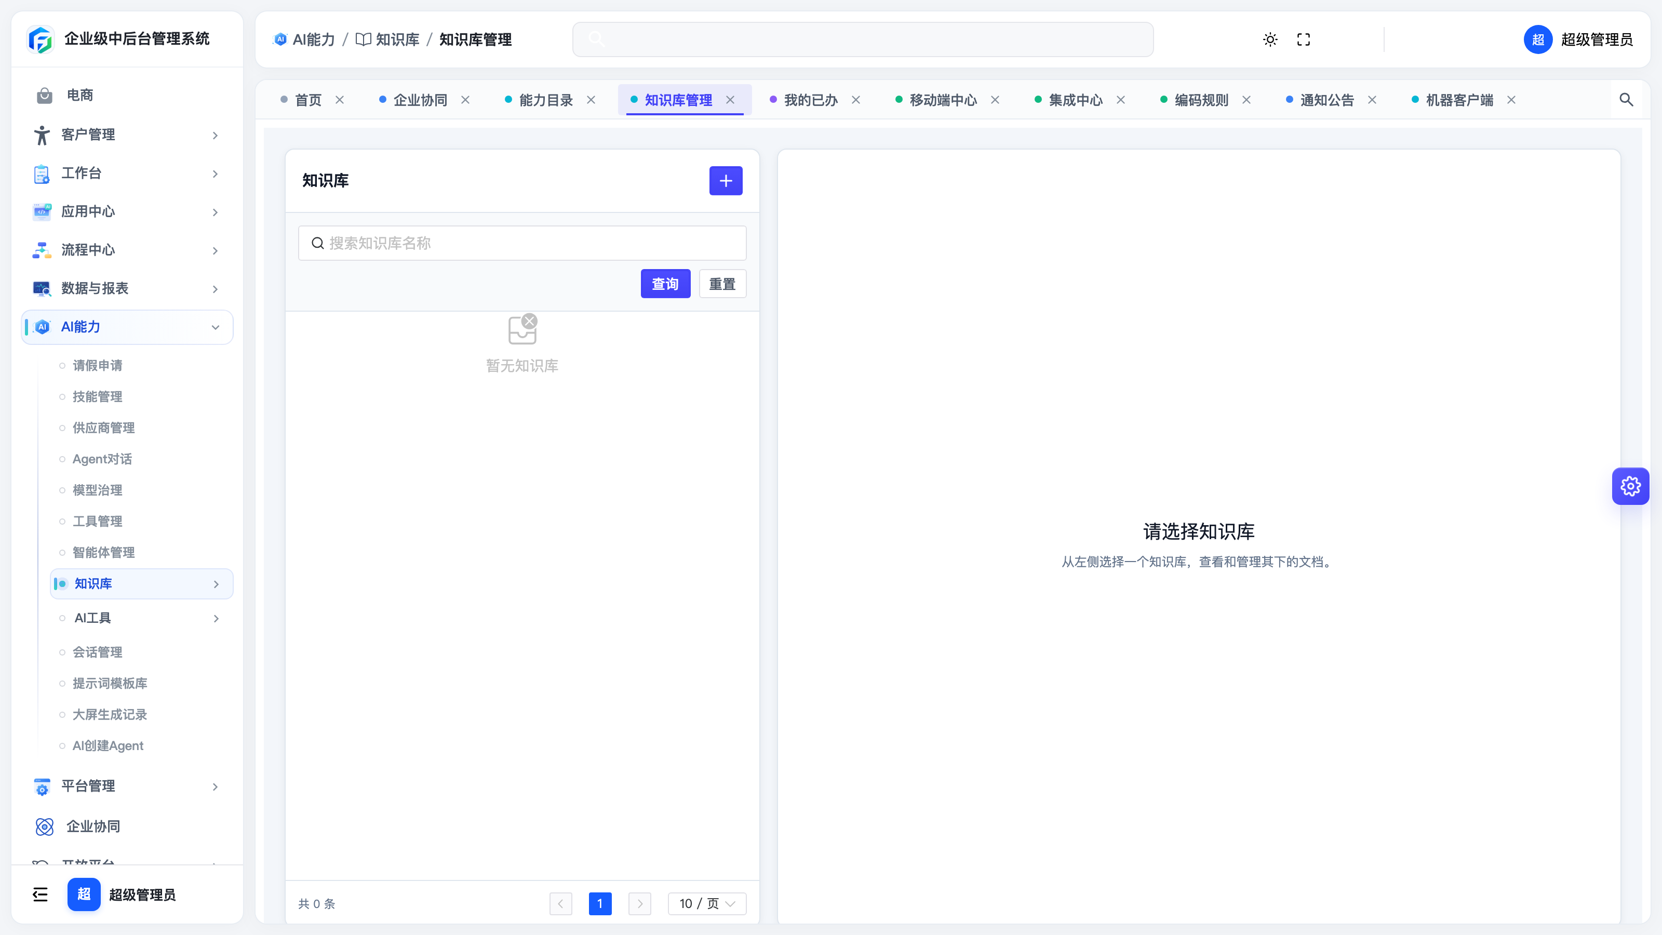Close the 集成中心 tab
This screenshot has width=1662, height=935.
point(1121,100)
